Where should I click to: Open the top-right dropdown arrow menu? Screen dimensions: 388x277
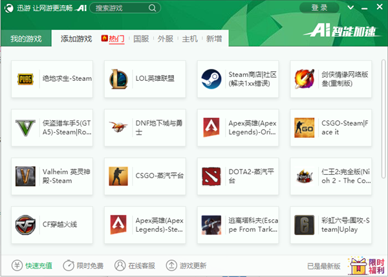pyautogui.click(x=350, y=7)
